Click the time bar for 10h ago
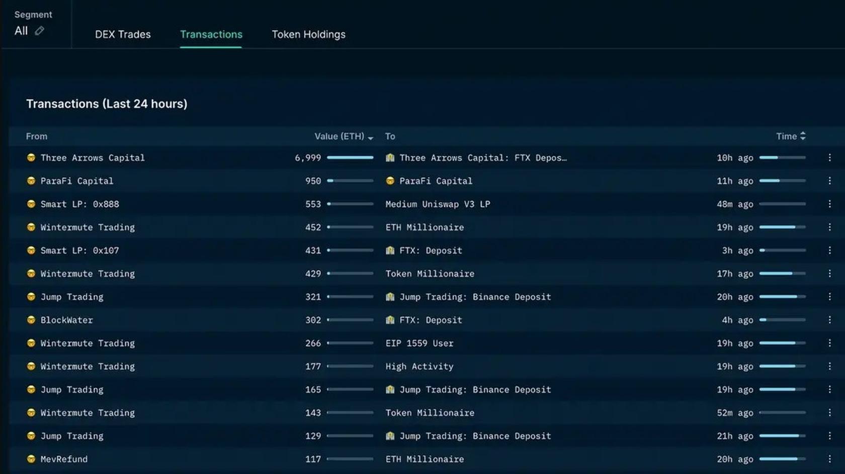Screen dimensions: 845x474 782,158
